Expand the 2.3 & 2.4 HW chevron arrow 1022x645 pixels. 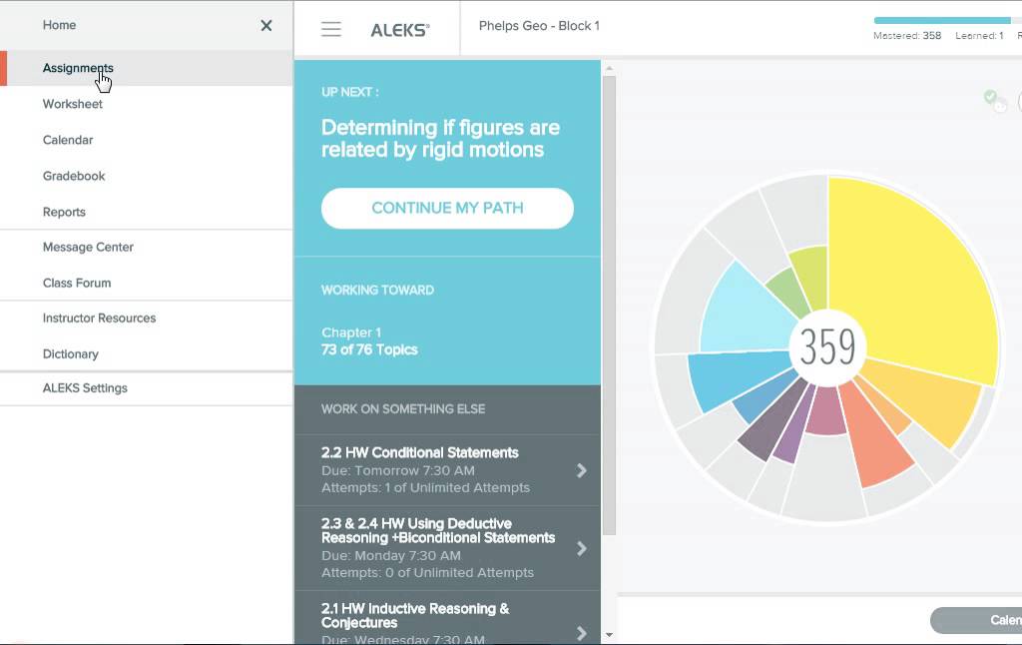(x=582, y=548)
